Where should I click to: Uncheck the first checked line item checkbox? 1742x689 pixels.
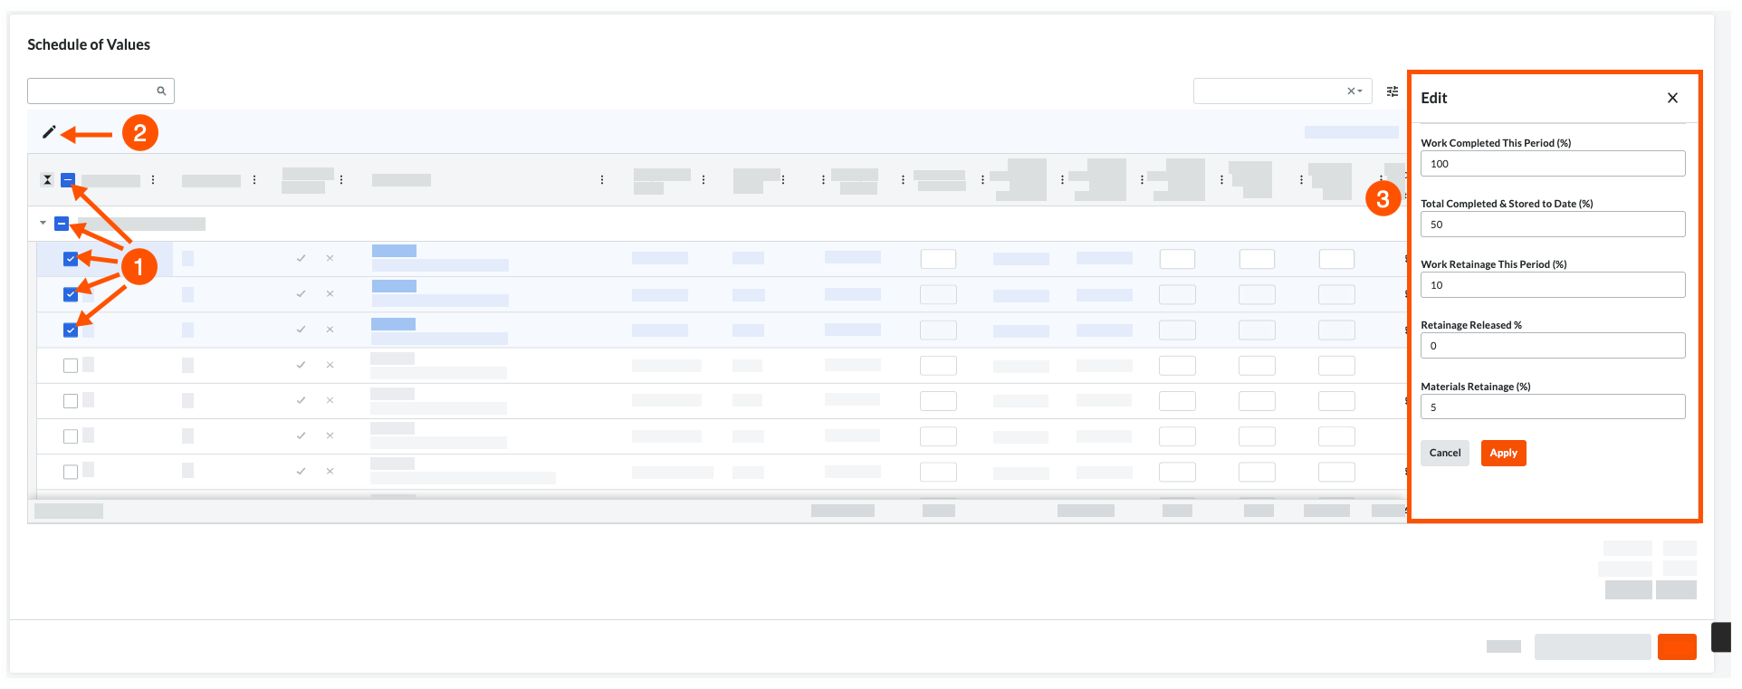click(x=71, y=259)
